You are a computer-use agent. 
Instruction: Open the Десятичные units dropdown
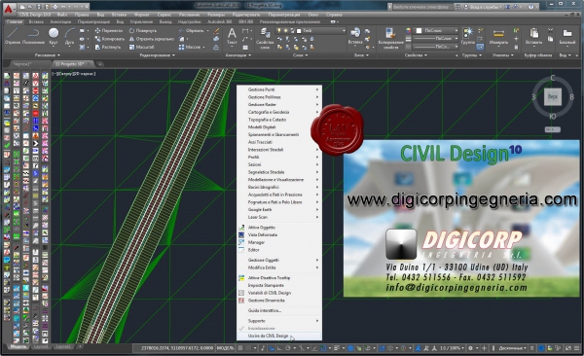(513, 348)
